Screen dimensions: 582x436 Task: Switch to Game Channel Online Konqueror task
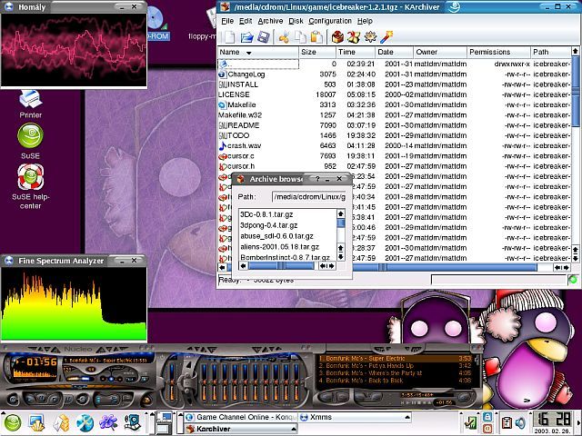[x=241, y=417]
